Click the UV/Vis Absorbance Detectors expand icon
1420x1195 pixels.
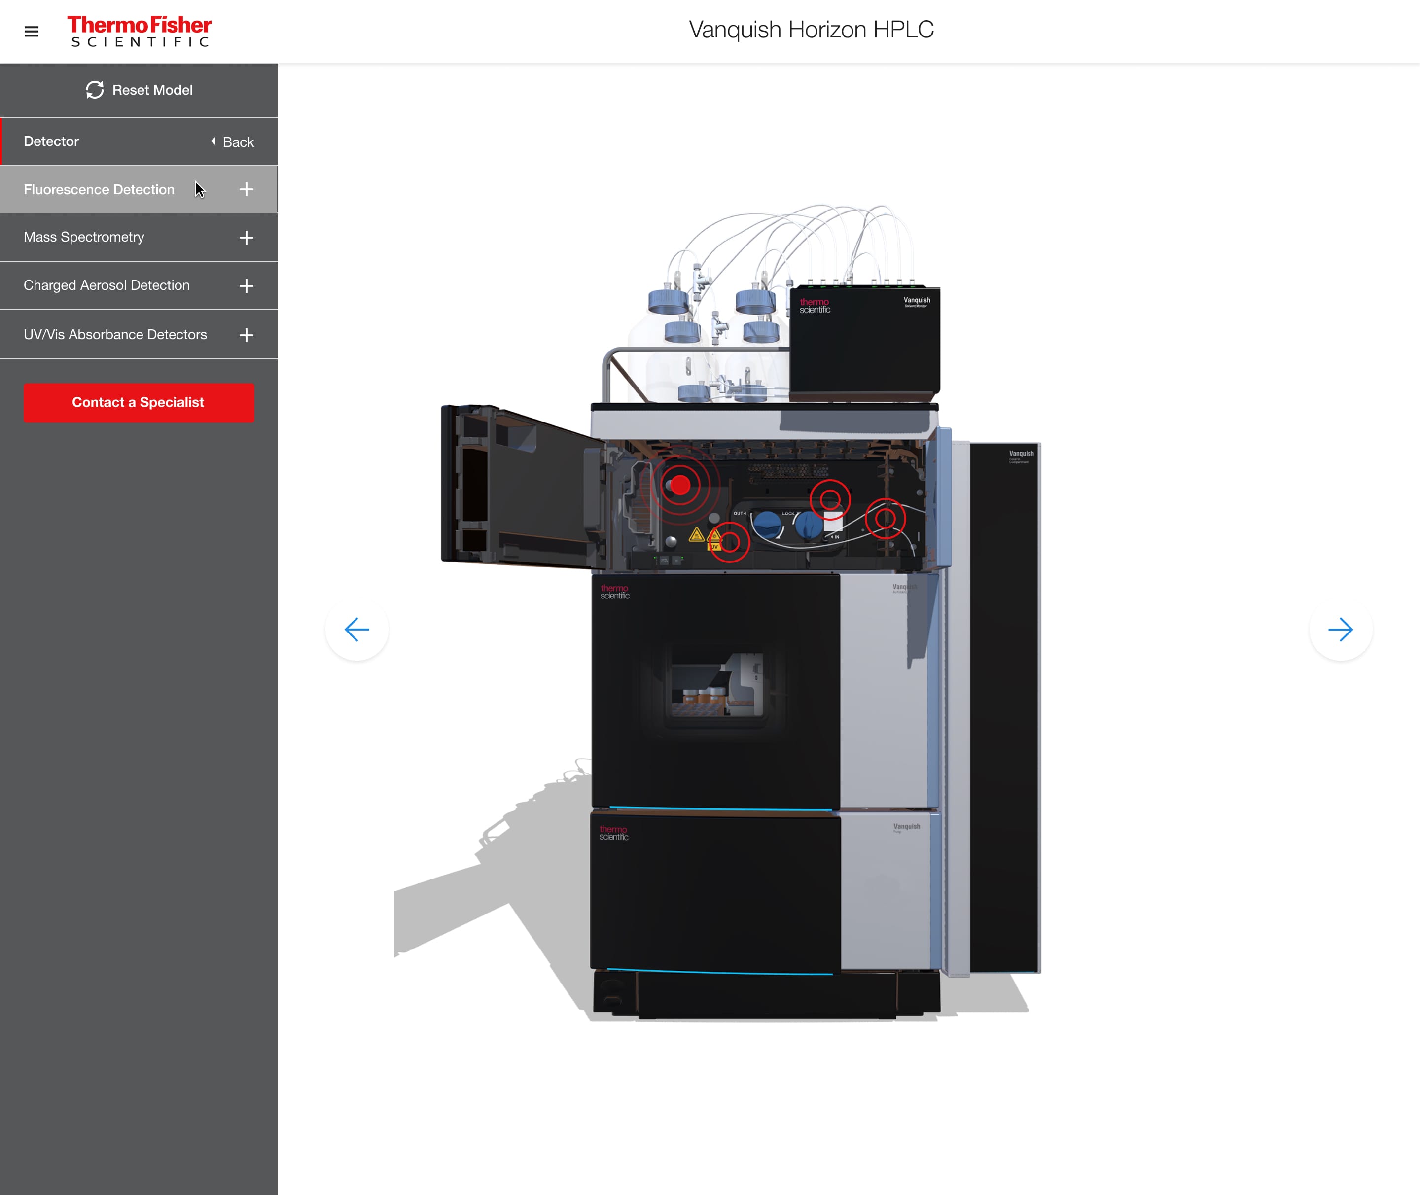(248, 334)
